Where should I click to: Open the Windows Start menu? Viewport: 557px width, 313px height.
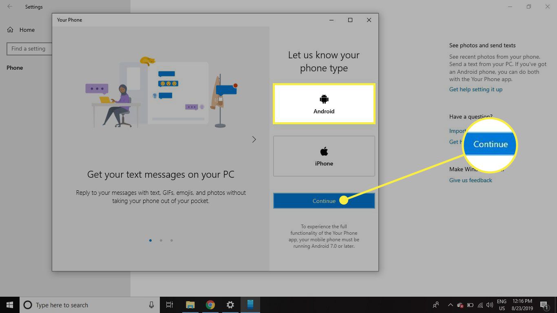click(10, 305)
